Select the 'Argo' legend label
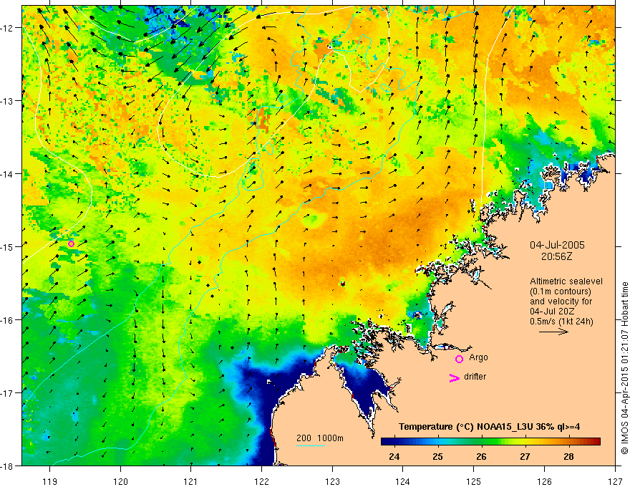630x487 pixels. (x=478, y=357)
